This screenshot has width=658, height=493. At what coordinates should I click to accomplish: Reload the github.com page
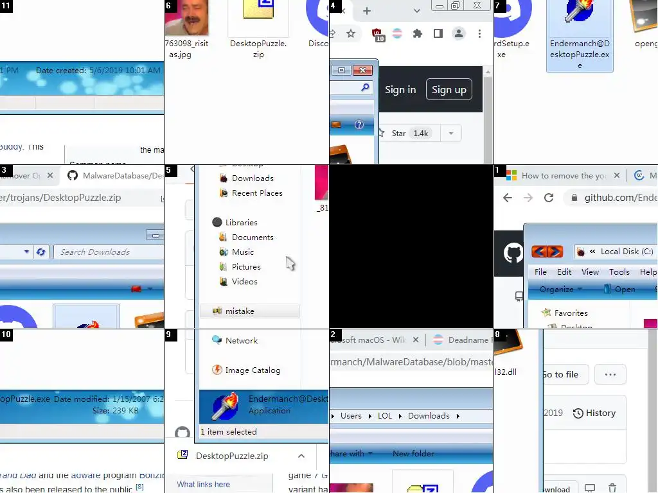coord(549,198)
